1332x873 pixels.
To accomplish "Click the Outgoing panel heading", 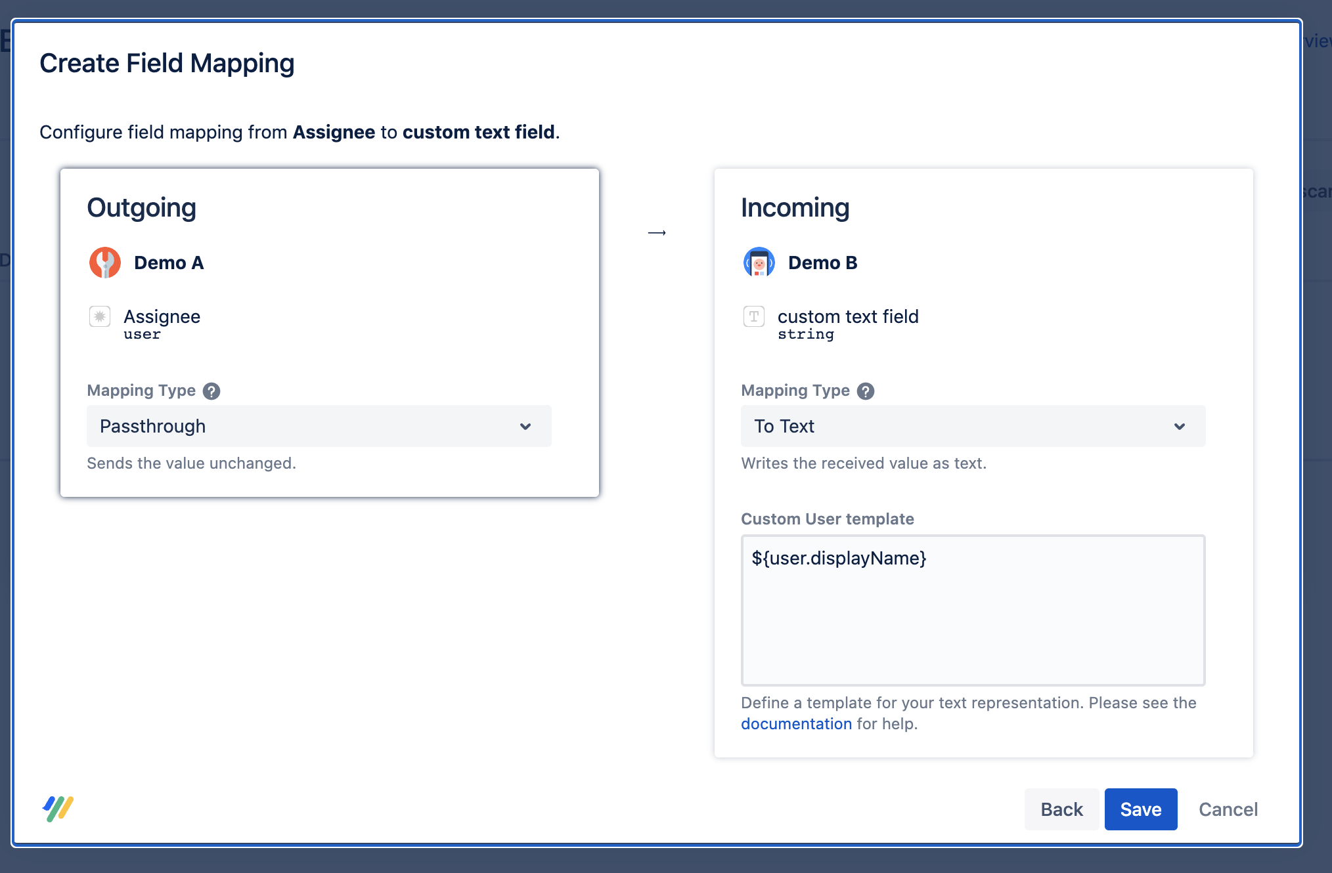I will pos(142,208).
